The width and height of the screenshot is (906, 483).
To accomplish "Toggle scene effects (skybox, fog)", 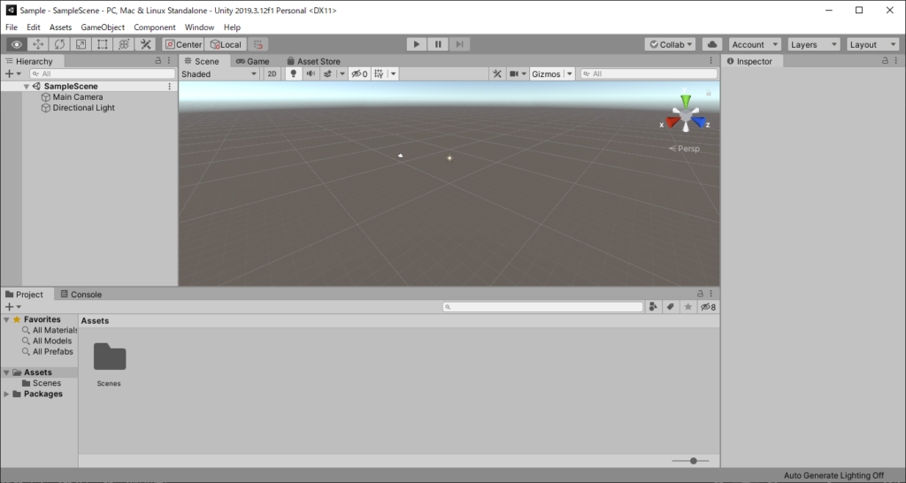I will [x=327, y=74].
